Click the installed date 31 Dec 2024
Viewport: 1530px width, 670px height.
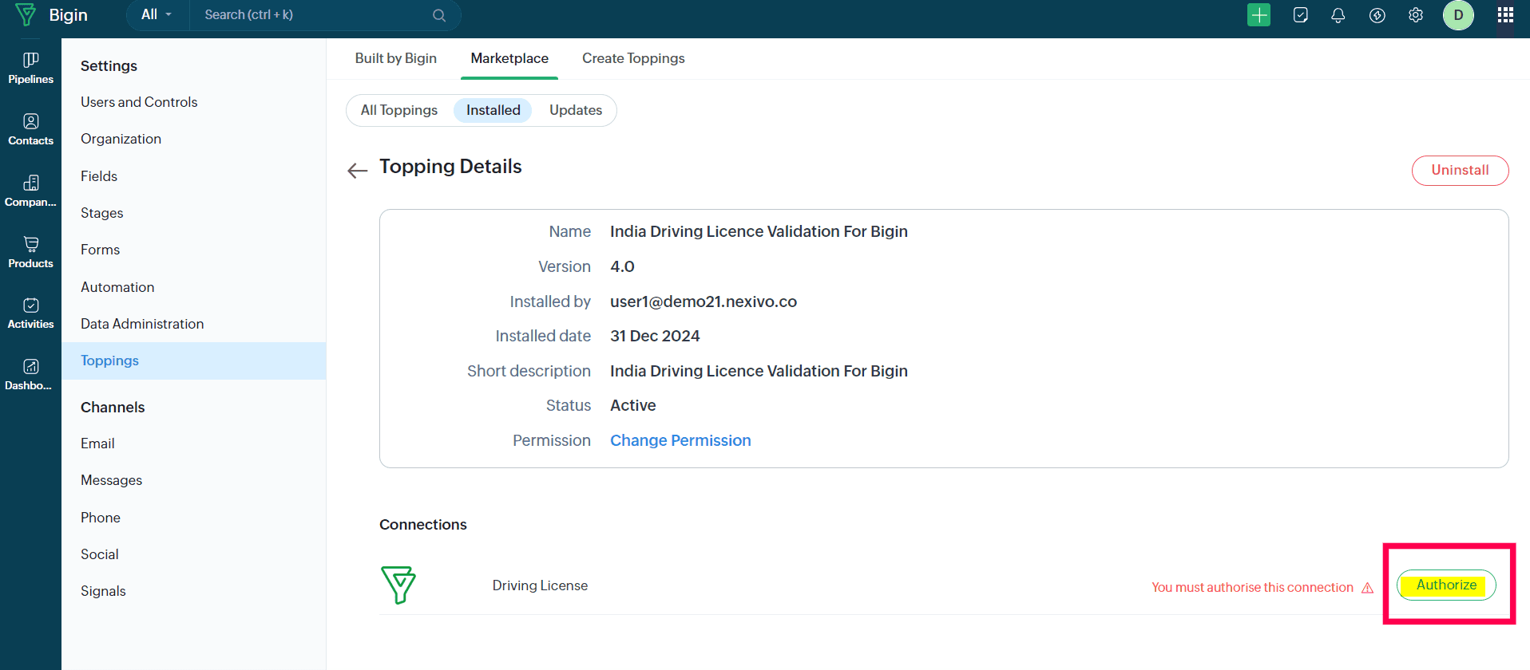click(655, 336)
